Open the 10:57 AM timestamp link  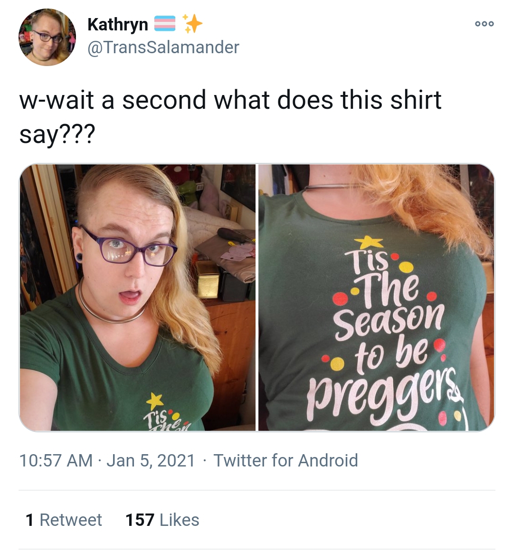point(56,460)
